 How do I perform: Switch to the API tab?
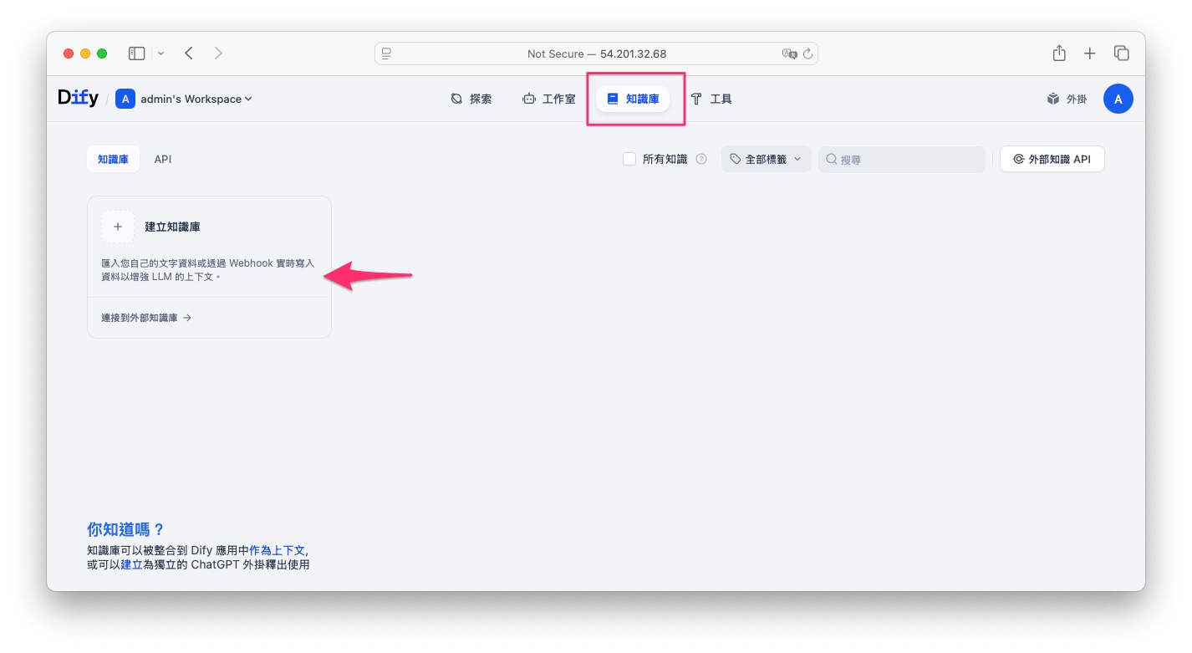tap(162, 159)
